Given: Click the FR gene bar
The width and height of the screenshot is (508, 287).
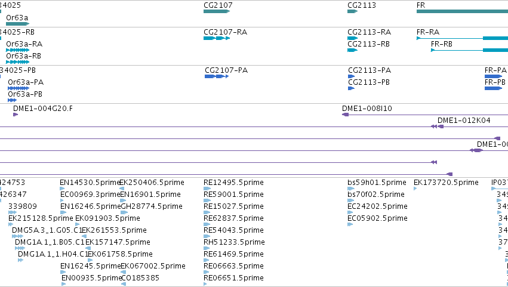Looking at the screenshot, I should pyautogui.click(x=462, y=11).
